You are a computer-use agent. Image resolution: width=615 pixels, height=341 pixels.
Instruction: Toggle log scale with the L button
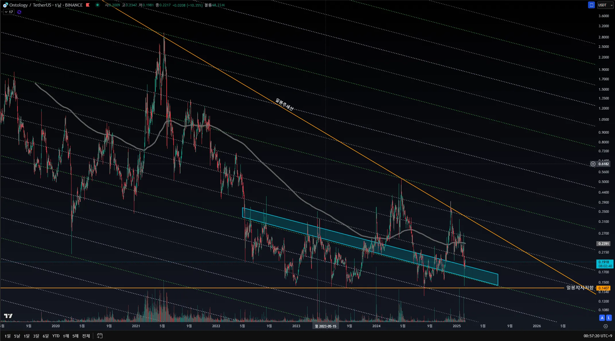click(609, 318)
